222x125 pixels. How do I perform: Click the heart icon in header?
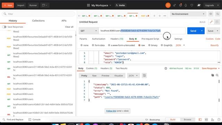(192, 6)
